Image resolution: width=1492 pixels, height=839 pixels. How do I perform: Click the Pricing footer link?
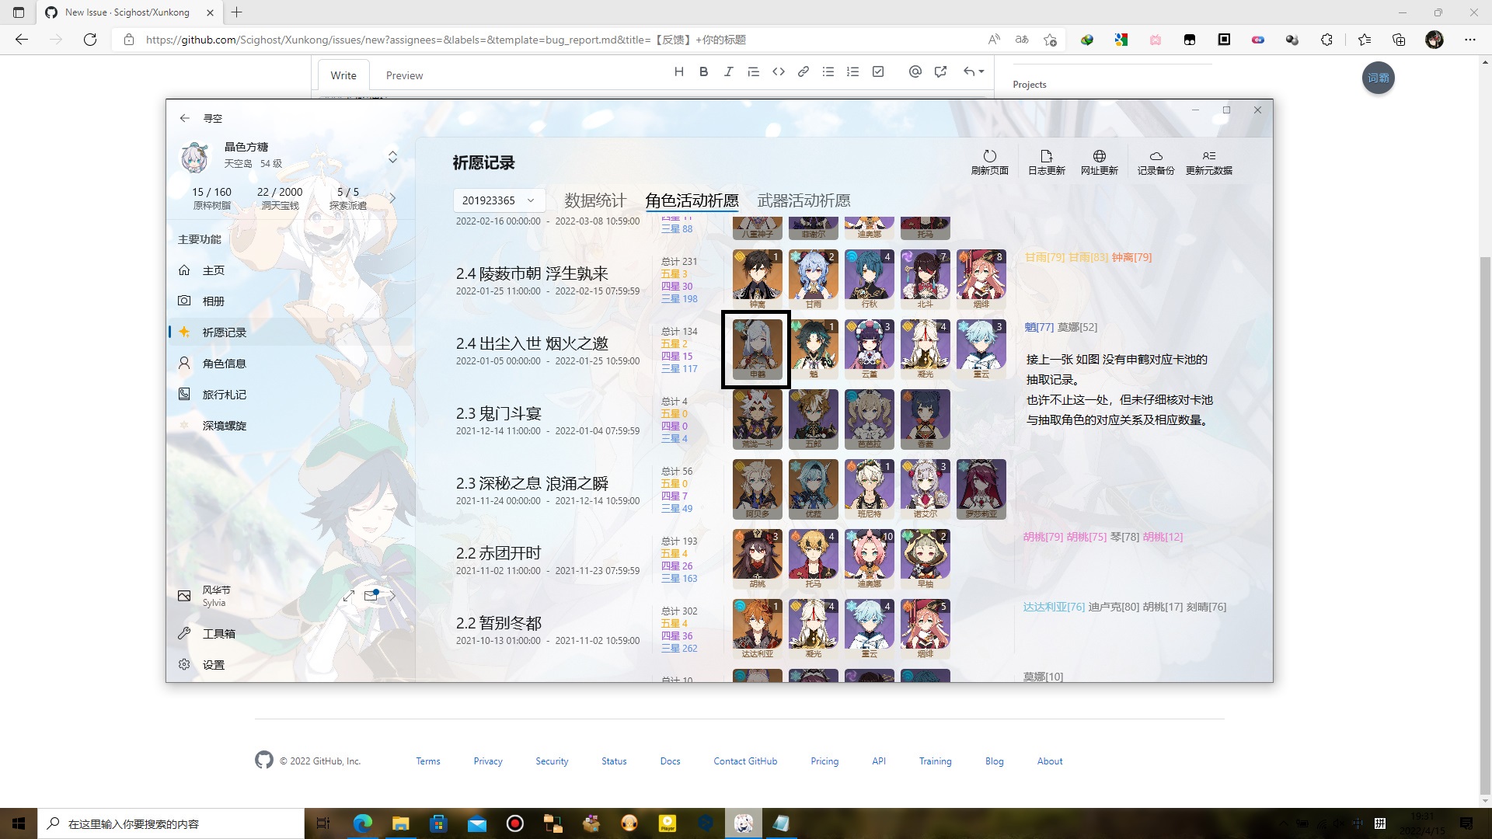point(824,761)
